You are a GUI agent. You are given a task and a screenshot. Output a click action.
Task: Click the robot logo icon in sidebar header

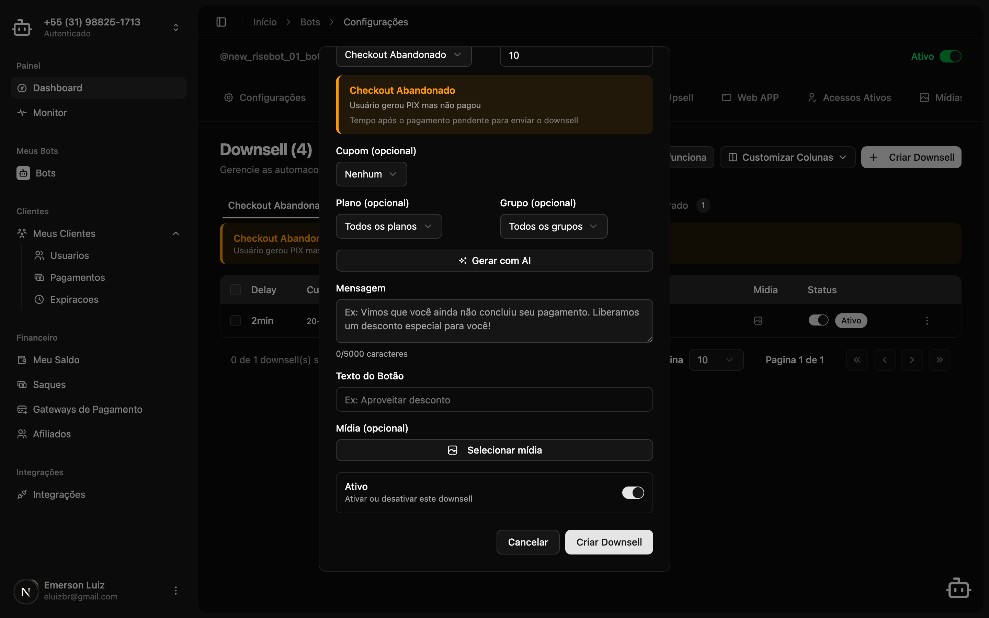22,27
